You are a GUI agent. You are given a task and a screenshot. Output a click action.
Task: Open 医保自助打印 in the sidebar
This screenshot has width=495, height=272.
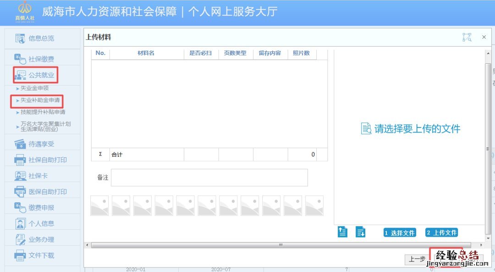click(47, 192)
